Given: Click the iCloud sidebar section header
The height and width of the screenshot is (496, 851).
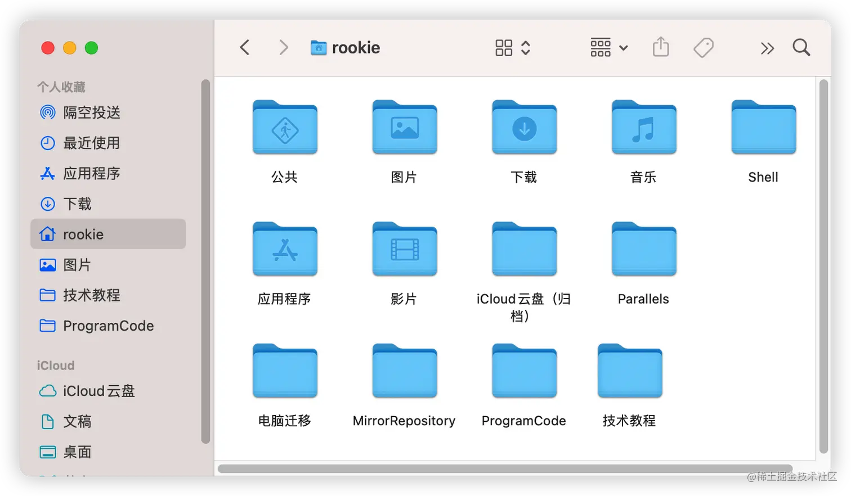Looking at the screenshot, I should [x=56, y=366].
